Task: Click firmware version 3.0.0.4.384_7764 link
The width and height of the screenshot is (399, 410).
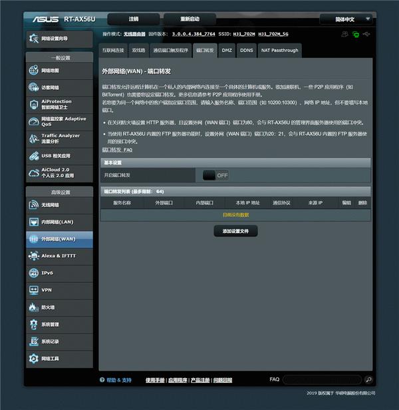Action: click(x=194, y=34)
